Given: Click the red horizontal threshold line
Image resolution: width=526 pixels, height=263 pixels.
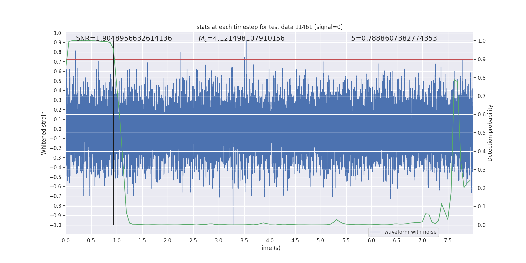Looking at the screenshot, I should (270, 59).
